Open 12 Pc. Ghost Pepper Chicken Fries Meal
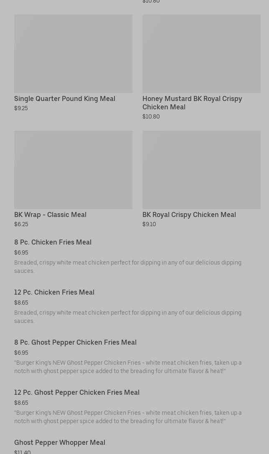Image resolution: width=269 pixels, height=454 pixels. click(77, 393)
